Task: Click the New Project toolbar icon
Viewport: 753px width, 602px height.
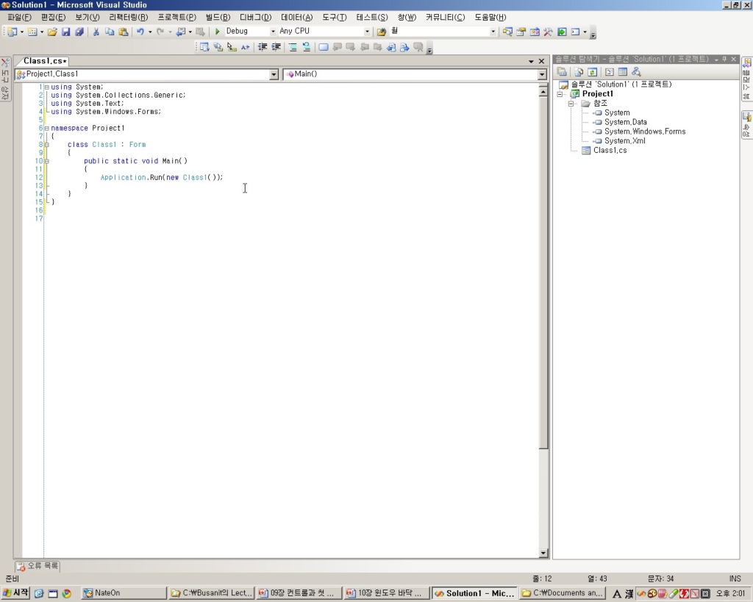Action: (13, 32)
